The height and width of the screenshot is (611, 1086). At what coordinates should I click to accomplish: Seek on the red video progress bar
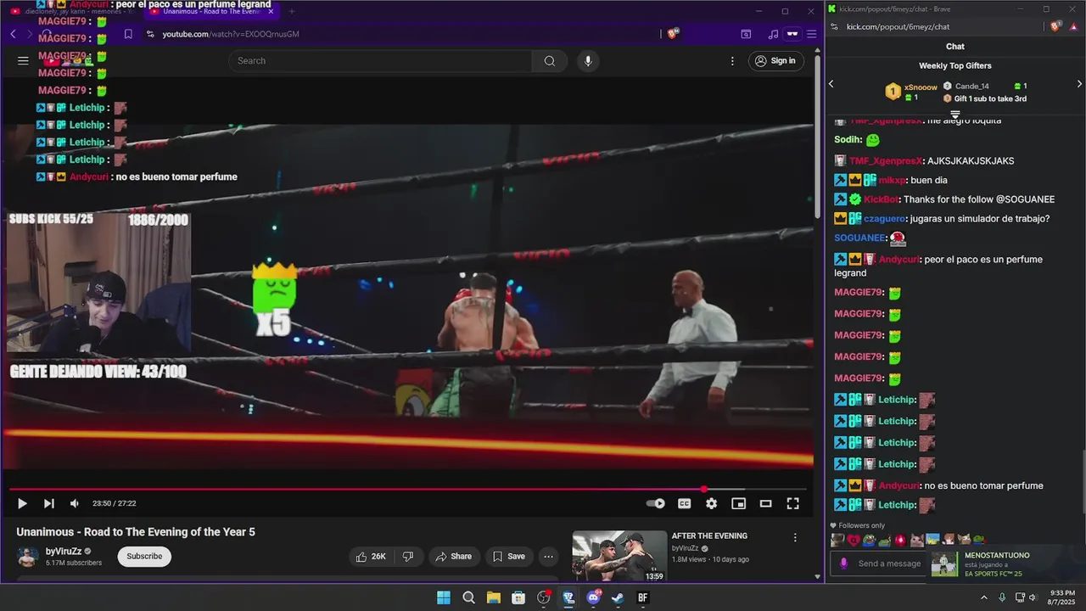pos(407,489)
